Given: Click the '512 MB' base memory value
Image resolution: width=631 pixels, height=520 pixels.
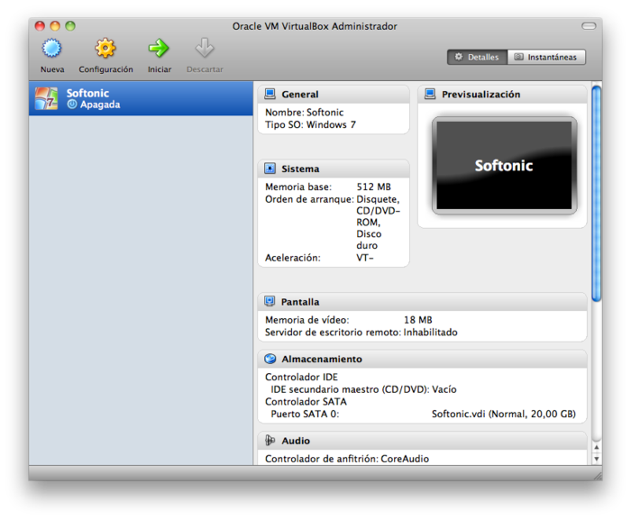Looking at the screenshot, I should (373, 187).
